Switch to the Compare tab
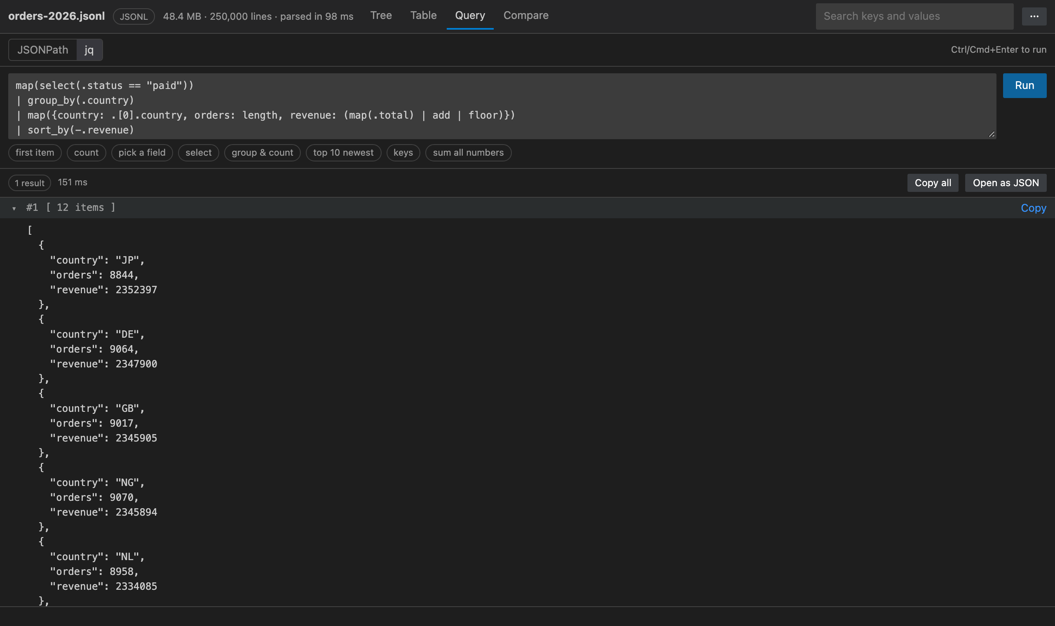This screenshot has width=1055, height=626. click(x=526, y=16)
